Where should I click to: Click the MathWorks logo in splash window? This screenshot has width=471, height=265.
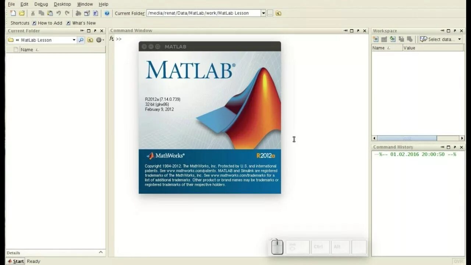[166, 156]
